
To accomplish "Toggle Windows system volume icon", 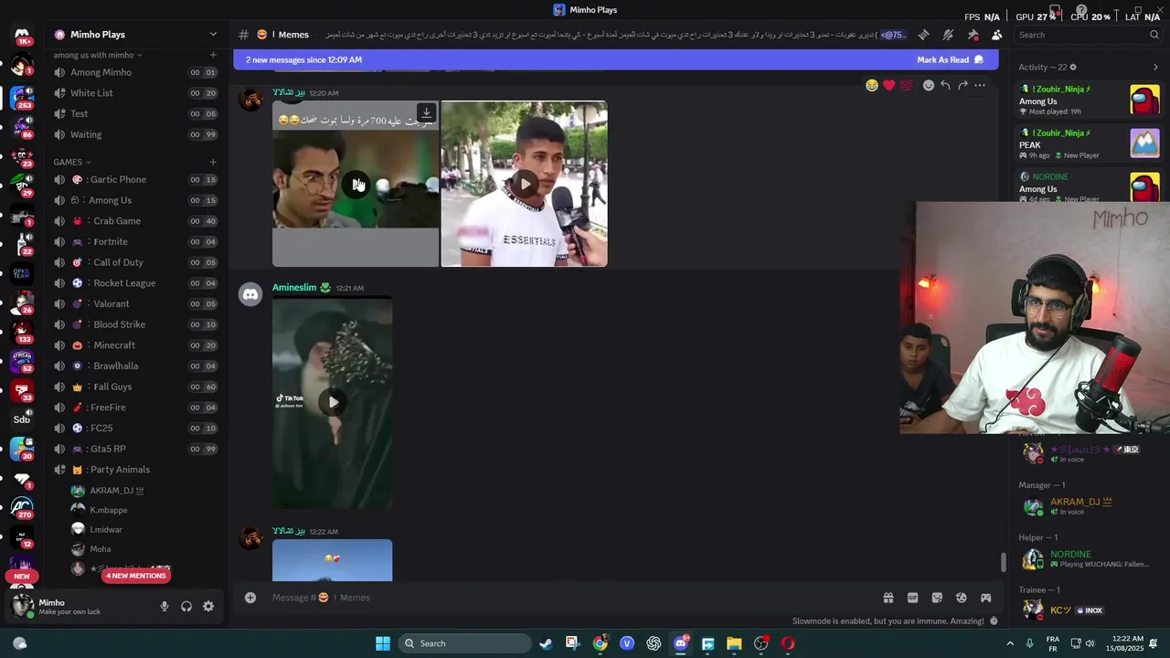I will coord(1090,643).
